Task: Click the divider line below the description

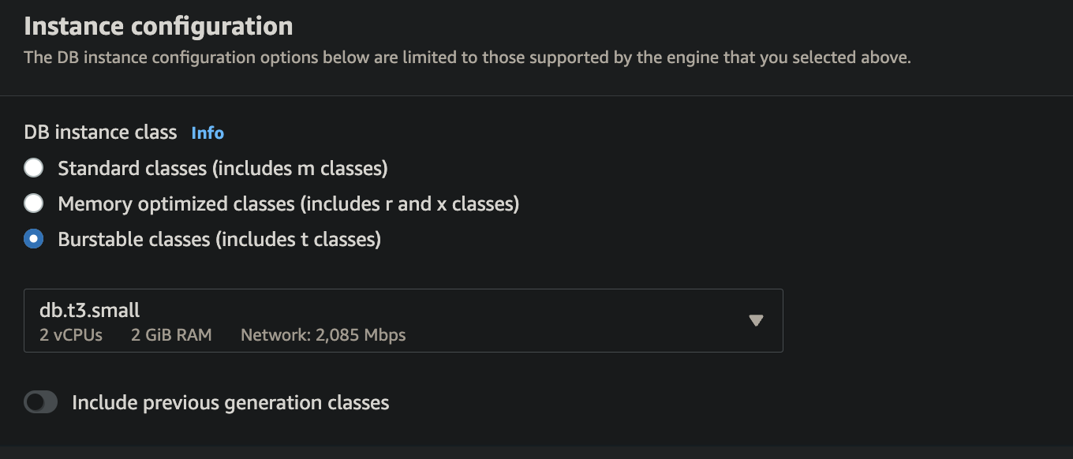Action: tap(536, 96)
